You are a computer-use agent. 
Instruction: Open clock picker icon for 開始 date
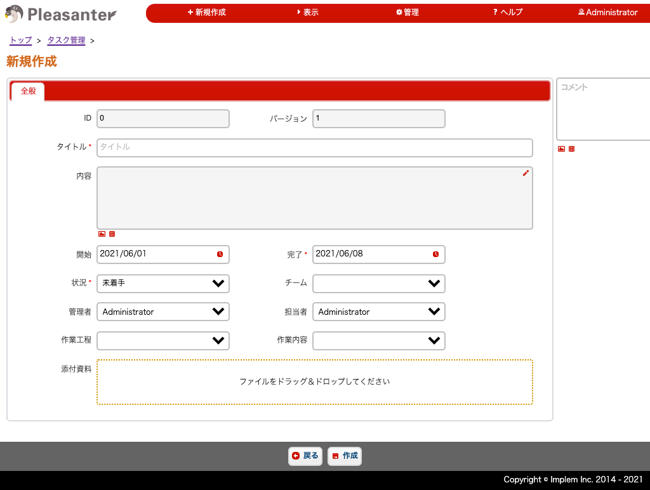point(220,254)
